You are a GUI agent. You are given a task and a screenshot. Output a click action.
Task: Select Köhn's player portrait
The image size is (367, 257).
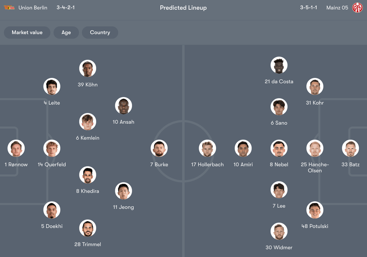point(87,68)
